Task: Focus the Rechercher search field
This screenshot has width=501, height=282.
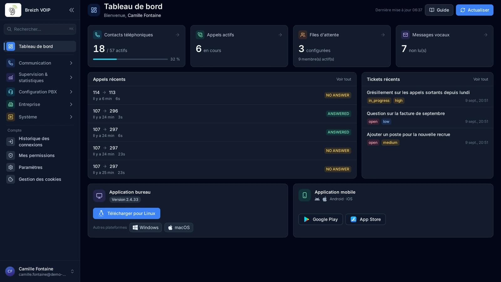Action: 40,29
